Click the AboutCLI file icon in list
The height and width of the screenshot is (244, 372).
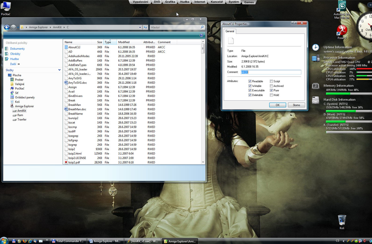pyautogui.click(x=66, y=47)
